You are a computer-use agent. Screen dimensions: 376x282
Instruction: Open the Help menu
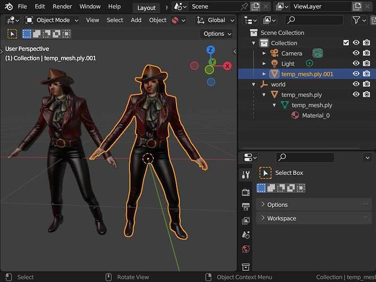pos(115,6)
